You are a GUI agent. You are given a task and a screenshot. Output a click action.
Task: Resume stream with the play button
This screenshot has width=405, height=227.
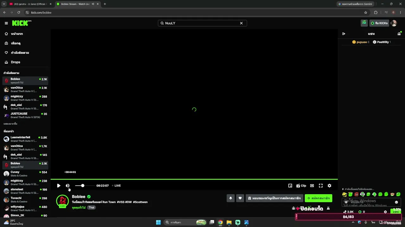coord(59,186)
